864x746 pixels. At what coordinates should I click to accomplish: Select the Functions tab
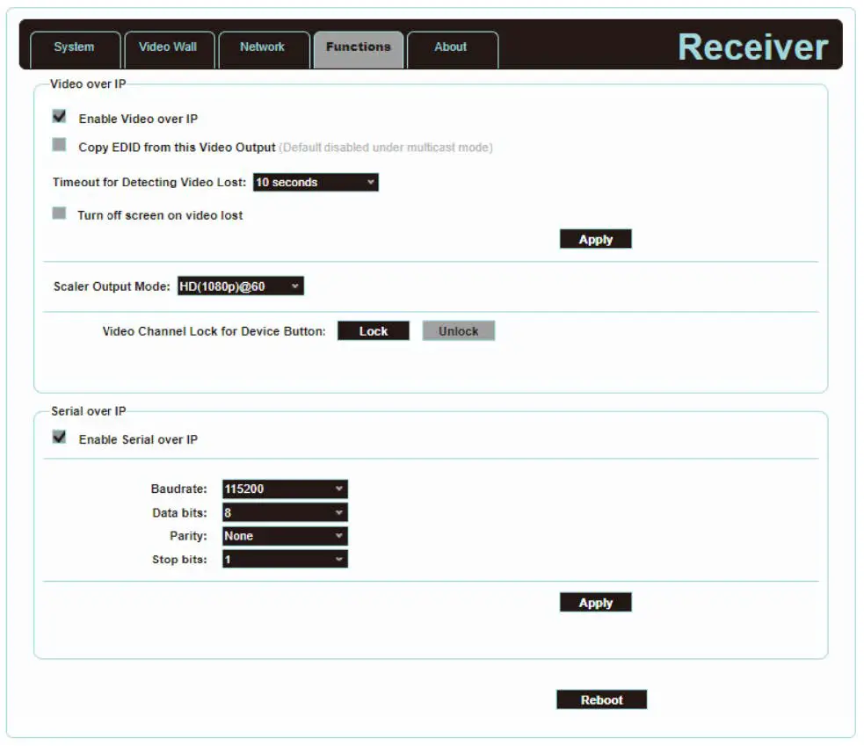pos(359,48)
